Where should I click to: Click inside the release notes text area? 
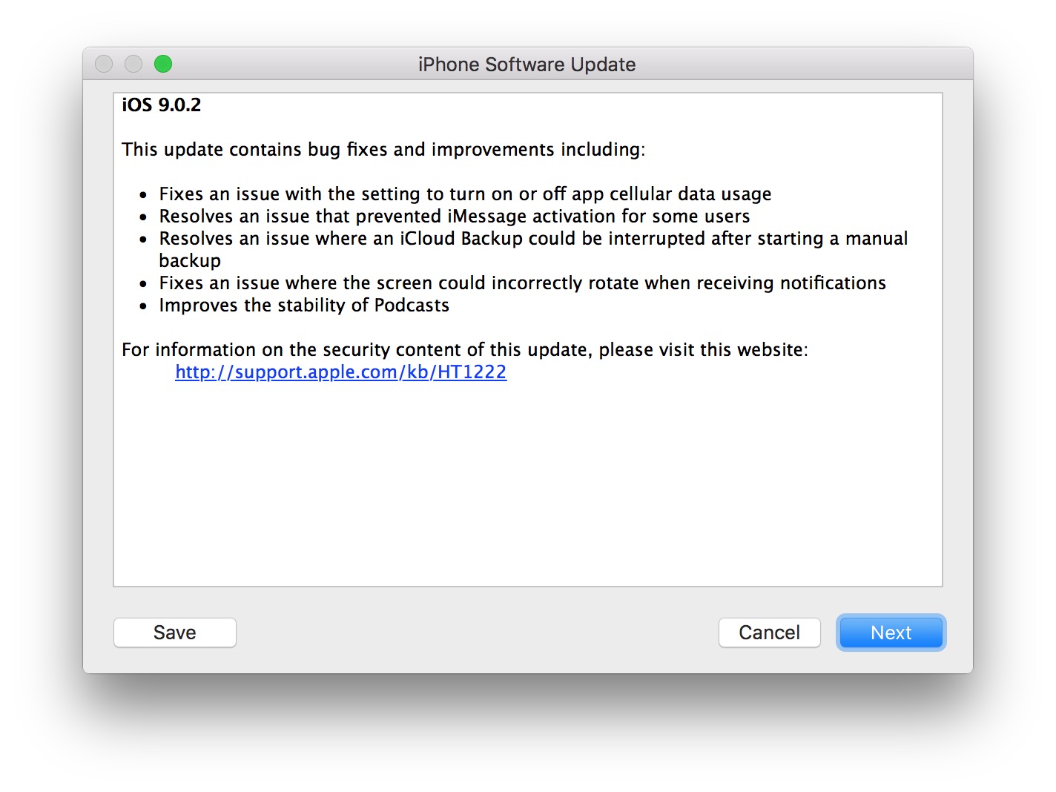(527, 482)
